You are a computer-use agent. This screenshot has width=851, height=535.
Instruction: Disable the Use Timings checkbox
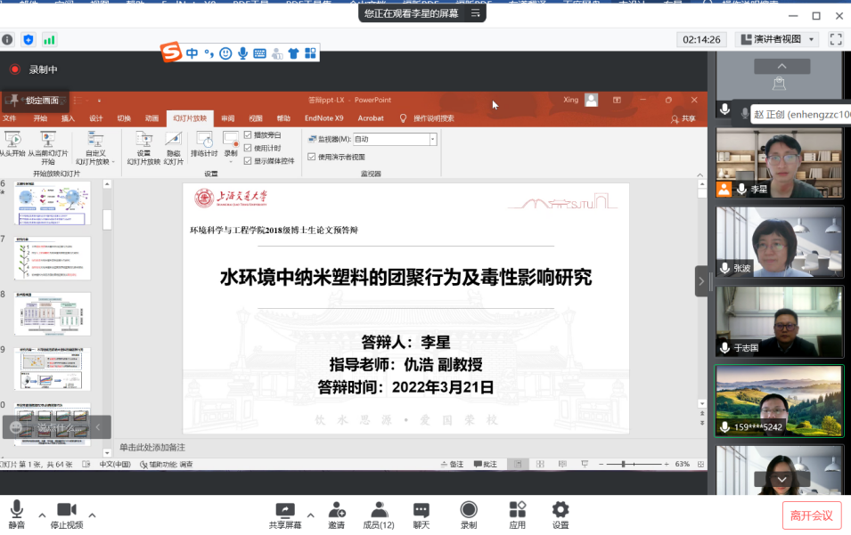(246, 149)
